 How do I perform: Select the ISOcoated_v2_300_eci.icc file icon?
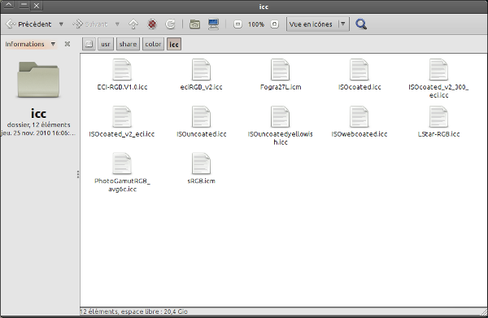438,70
